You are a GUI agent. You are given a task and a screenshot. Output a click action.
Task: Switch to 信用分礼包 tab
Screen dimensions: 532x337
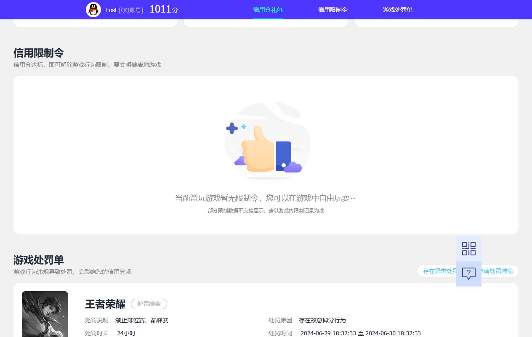coord(268,10)
